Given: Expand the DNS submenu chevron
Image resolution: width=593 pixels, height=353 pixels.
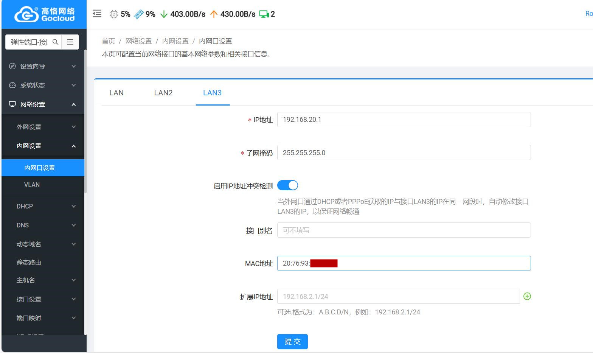Looking at the screenshot, I should 74,225.
